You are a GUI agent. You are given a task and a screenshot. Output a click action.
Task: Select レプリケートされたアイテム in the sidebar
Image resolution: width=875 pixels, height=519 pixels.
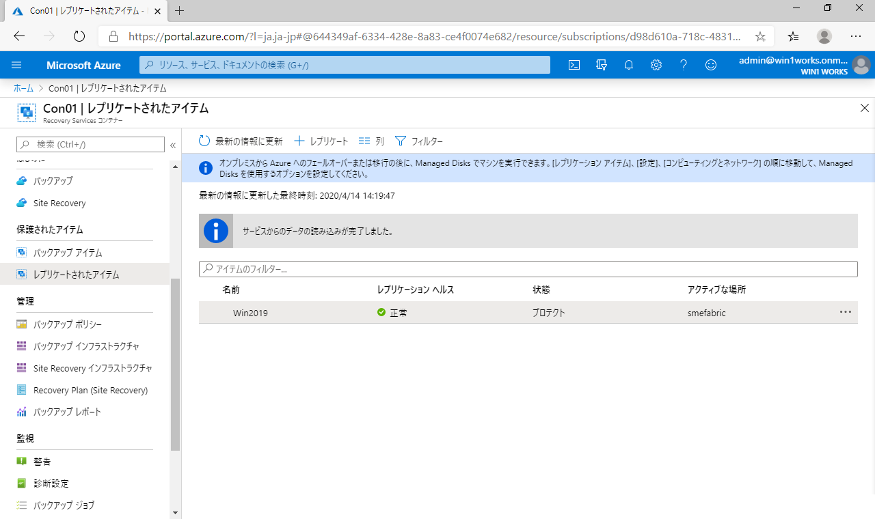[x=85, y=275]
